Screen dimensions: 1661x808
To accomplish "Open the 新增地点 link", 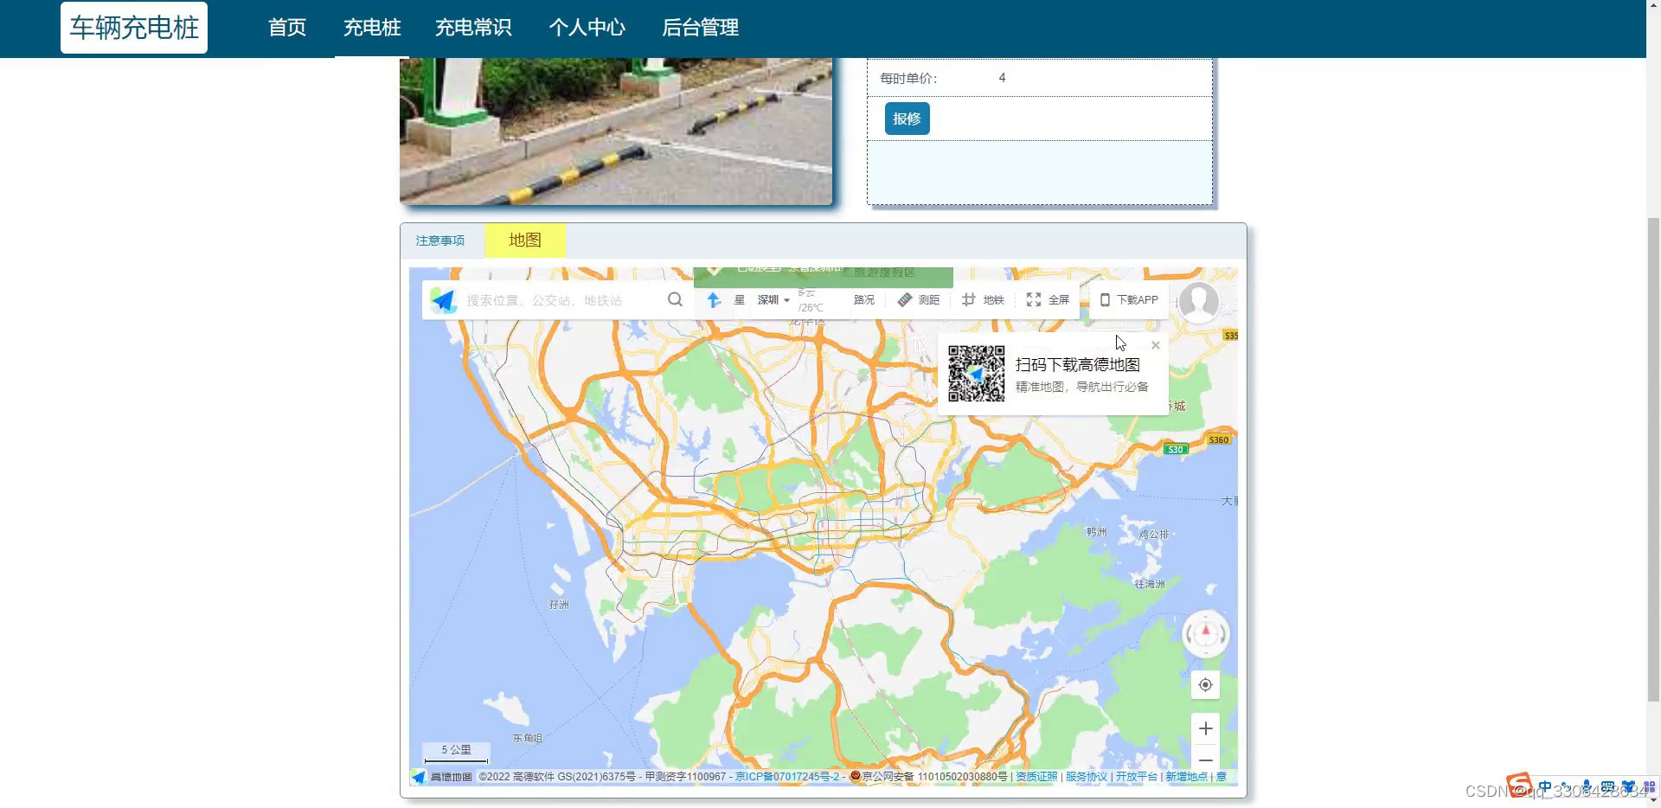I will (x=1187, y=777).
